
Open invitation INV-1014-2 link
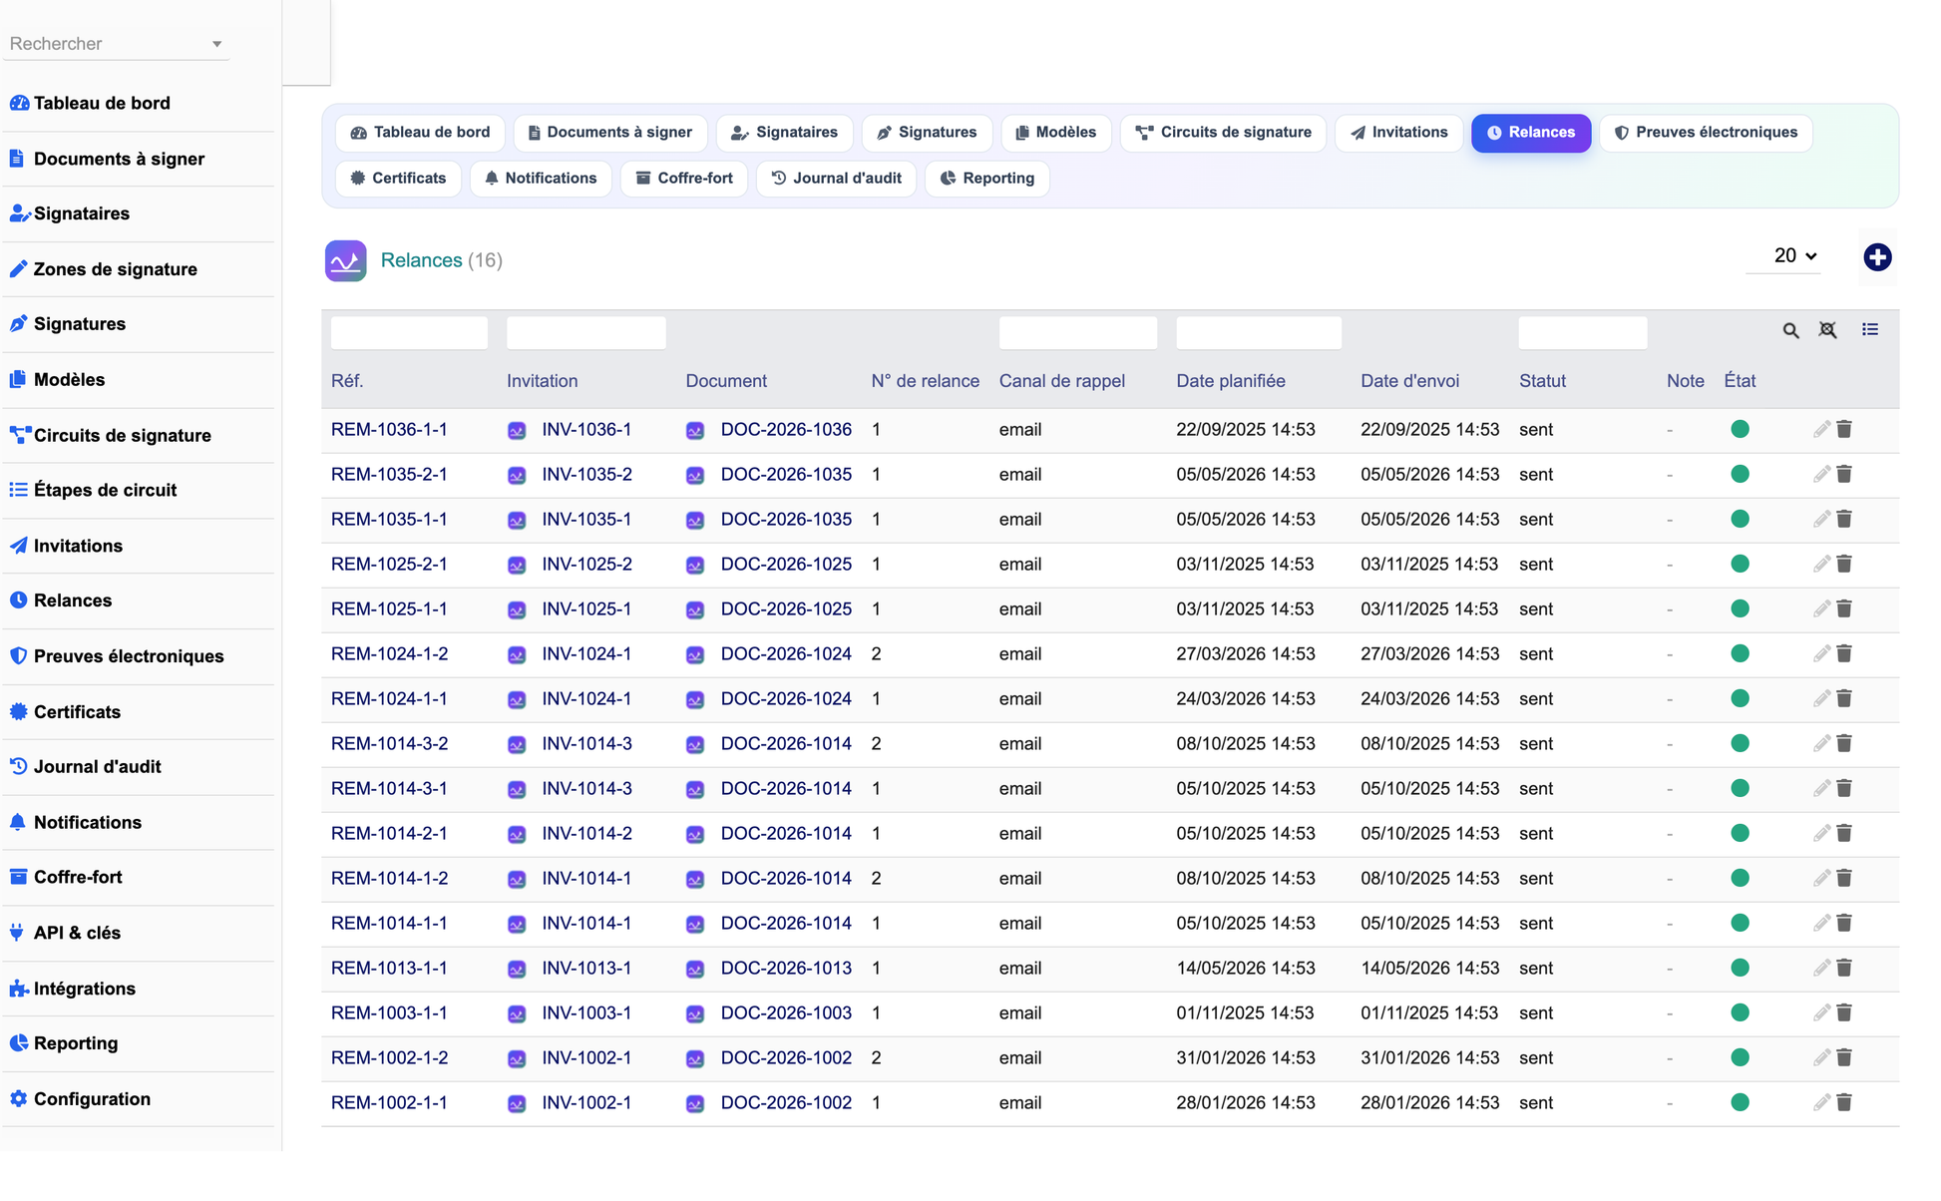click(586, 834)
